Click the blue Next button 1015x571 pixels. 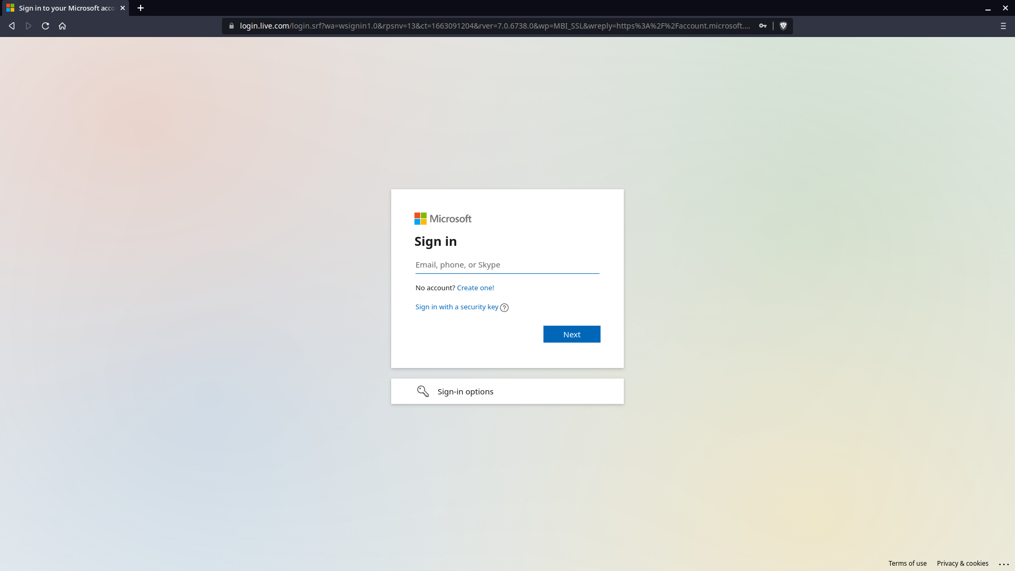572,334
